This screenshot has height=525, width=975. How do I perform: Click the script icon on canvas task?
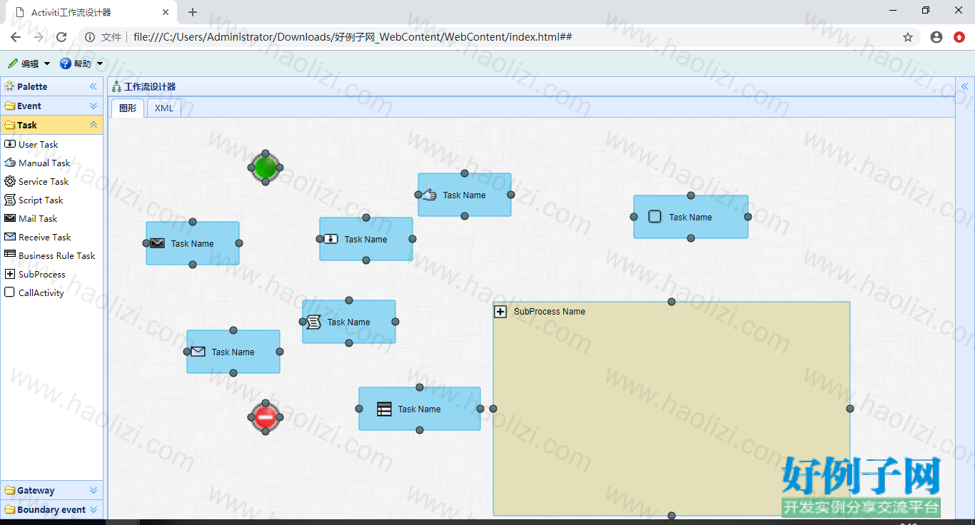pyautogui.click(x=313, y=322)
